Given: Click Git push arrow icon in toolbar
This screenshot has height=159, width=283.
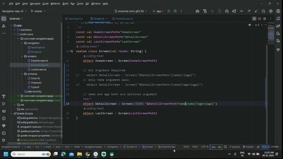Looking at the screenshot, I should click(249, 11).
